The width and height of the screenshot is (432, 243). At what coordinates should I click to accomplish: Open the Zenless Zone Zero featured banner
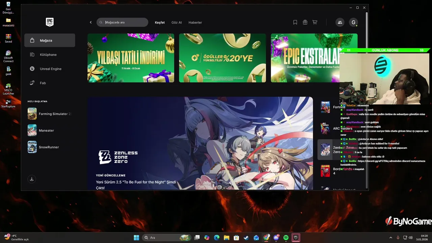pos(200,143)
